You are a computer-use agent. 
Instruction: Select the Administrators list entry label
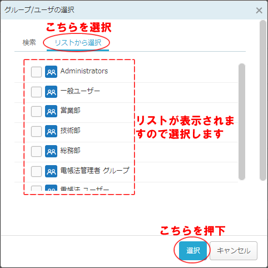[84, 71]
